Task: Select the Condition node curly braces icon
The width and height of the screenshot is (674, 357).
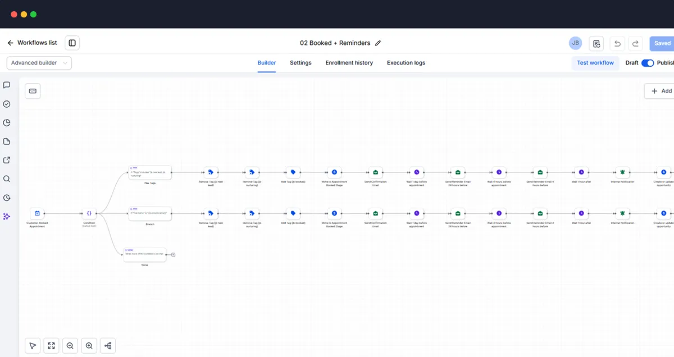Action: click(x=89, y=213)
